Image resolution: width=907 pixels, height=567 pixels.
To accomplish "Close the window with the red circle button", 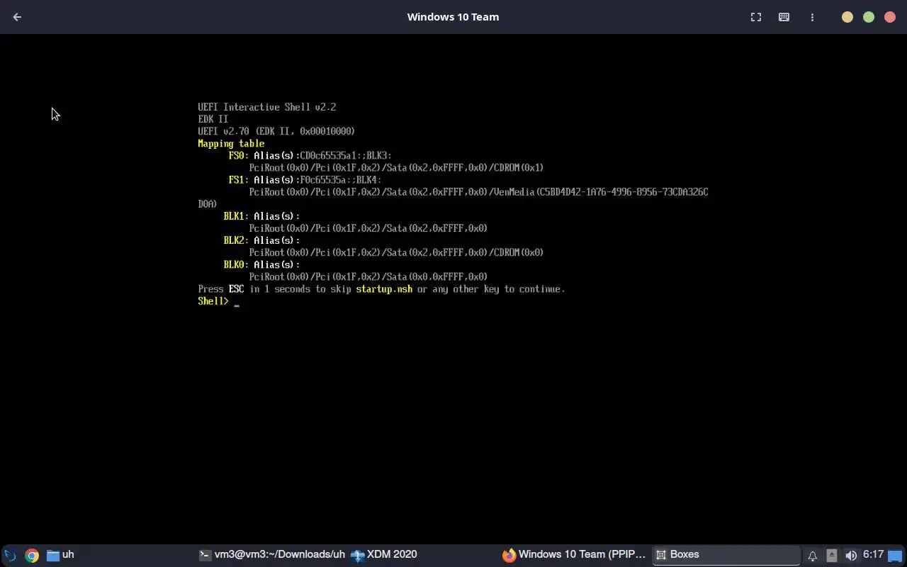I will tap(890, 17).
